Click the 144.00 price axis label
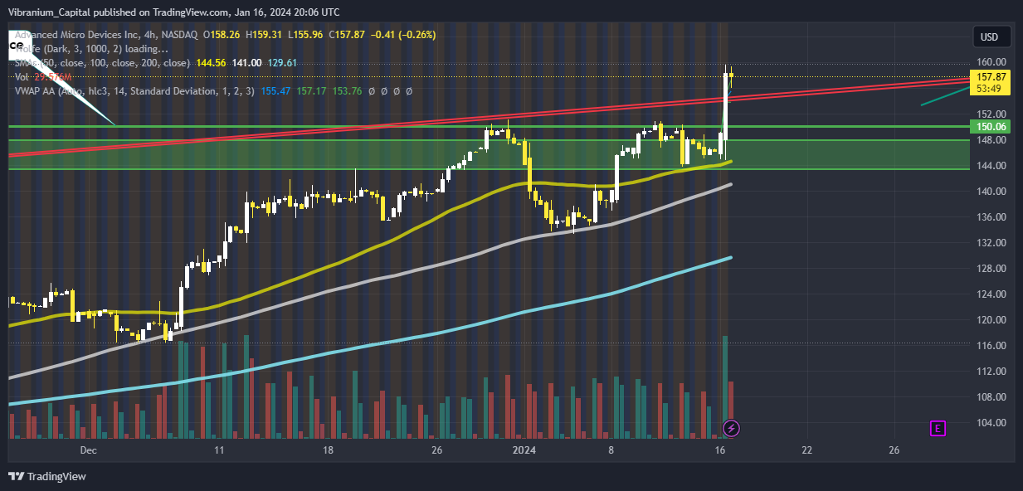Screen dimensions: 1023x491 991,166
